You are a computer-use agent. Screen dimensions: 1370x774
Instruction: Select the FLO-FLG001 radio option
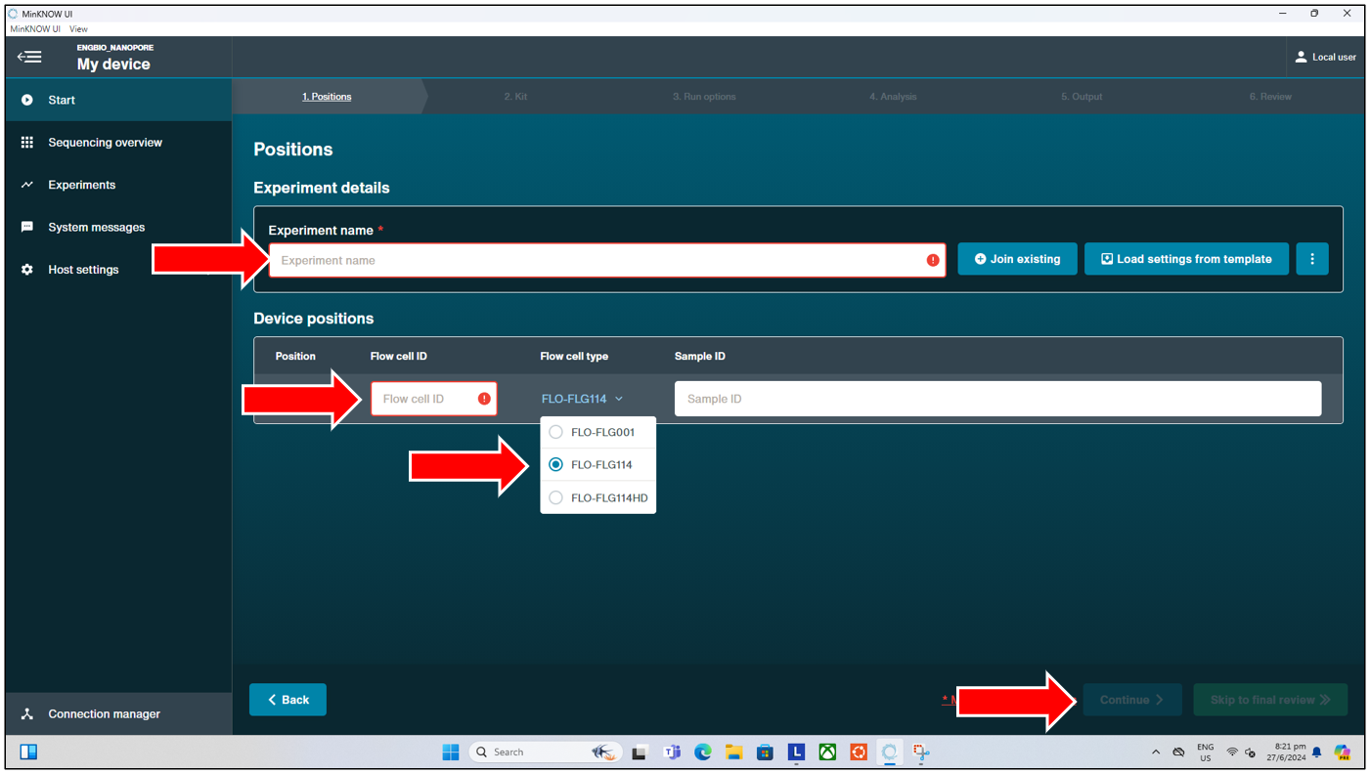pyautogui.click(x=555, y=432)
